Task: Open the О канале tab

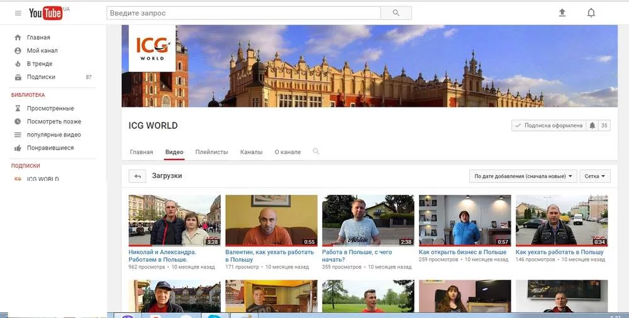Action: click(287, 152)
